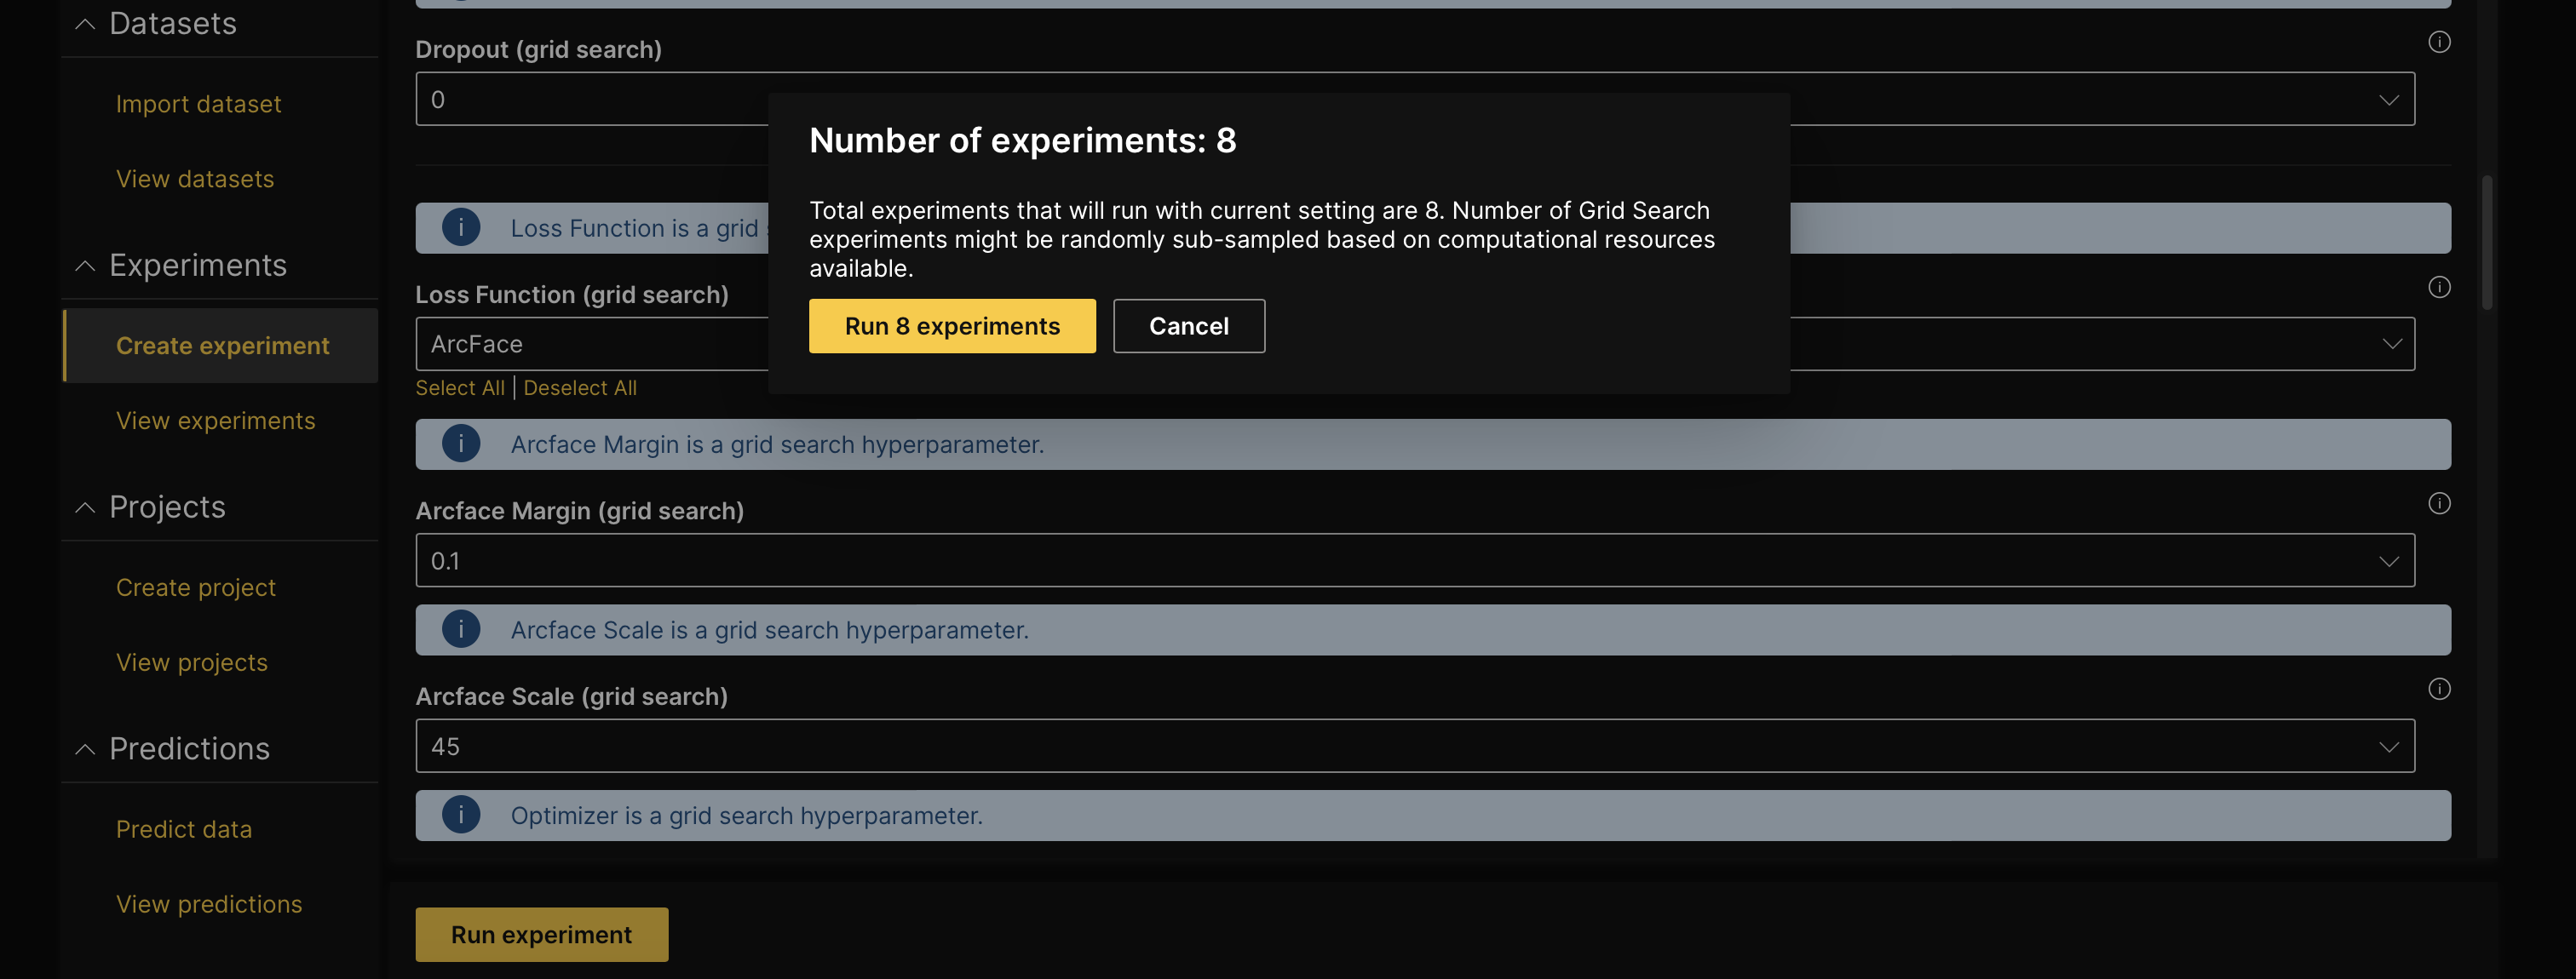
Task: Click the vertical page scrollbar
Action: point(2486,243)
